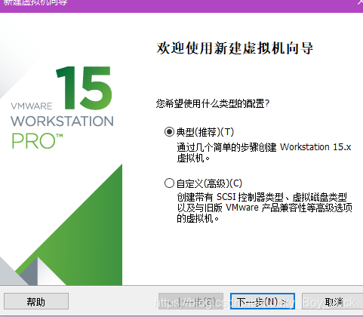Click the SCSI 控制器类型 custom description text
Image resolution: width=363 pixels, height=317 pixels.
click(264, 208)
